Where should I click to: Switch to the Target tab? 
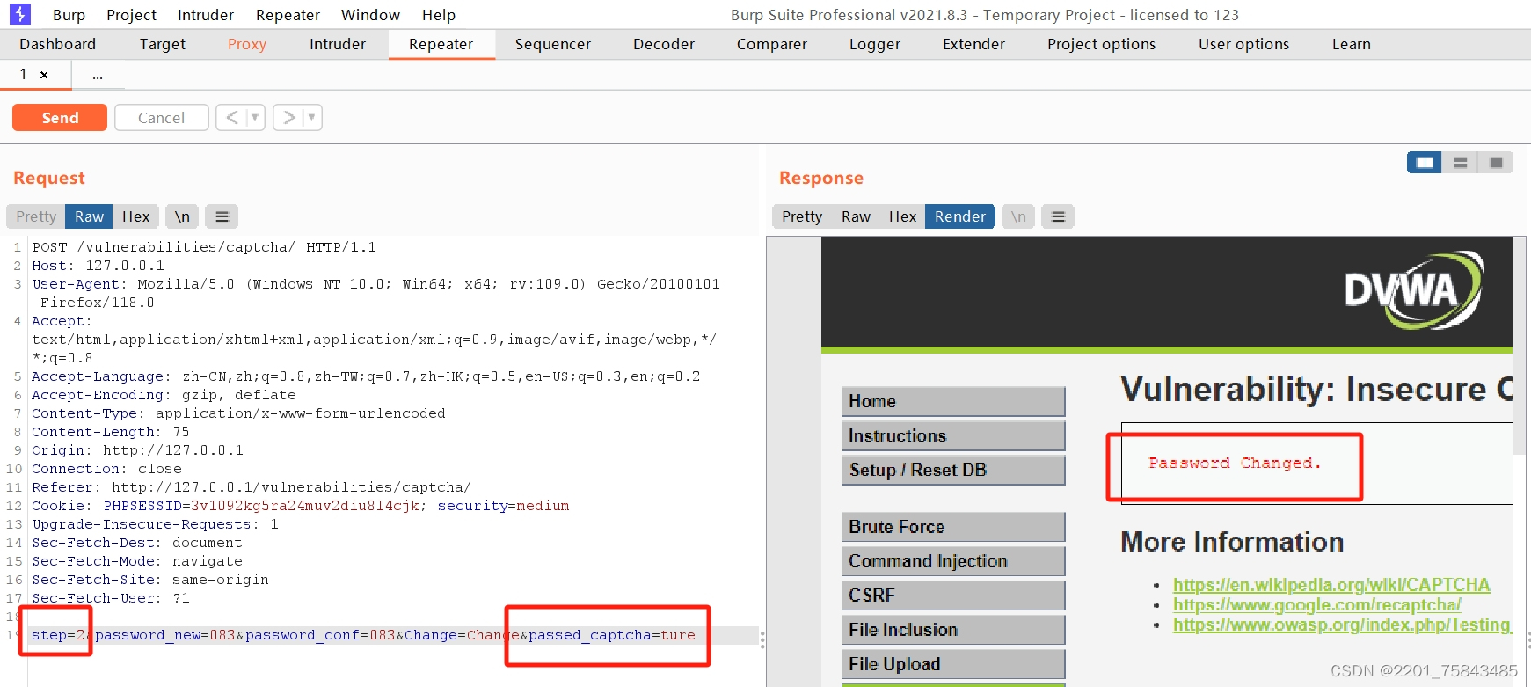[x=163, y=44]
